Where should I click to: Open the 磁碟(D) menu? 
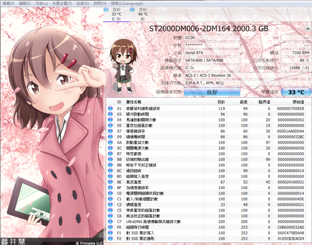coord(83,3)
